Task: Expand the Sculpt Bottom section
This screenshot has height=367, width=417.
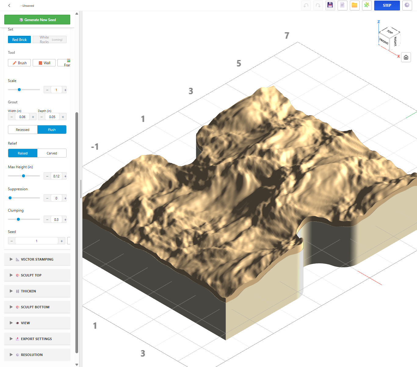Action: 37,307
